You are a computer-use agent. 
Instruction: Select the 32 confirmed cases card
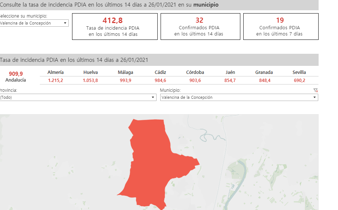[200, 26]
